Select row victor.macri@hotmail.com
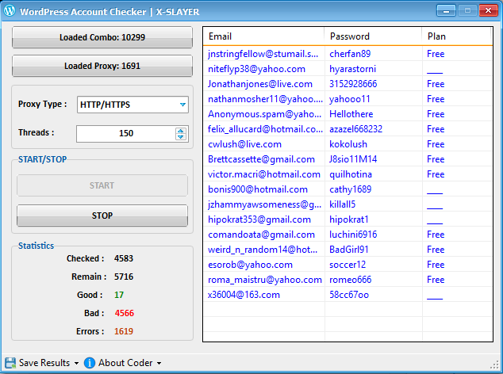503x374 pixels. point(347,174)
